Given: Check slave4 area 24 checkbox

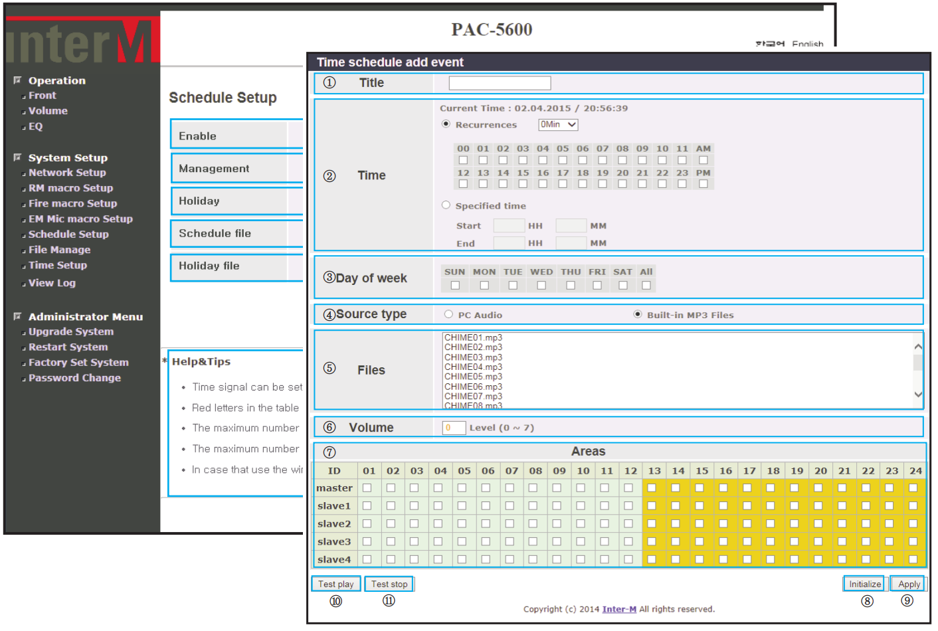Looking at the screenshot, I should 913,559.
